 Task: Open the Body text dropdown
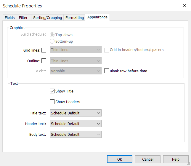(76, 134)
